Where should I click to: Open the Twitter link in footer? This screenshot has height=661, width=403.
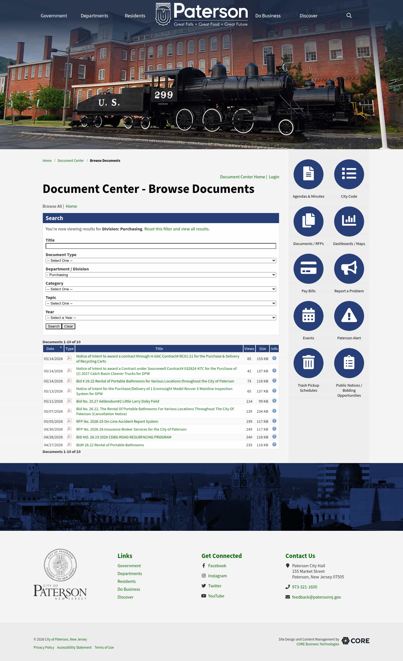[215, 586]
